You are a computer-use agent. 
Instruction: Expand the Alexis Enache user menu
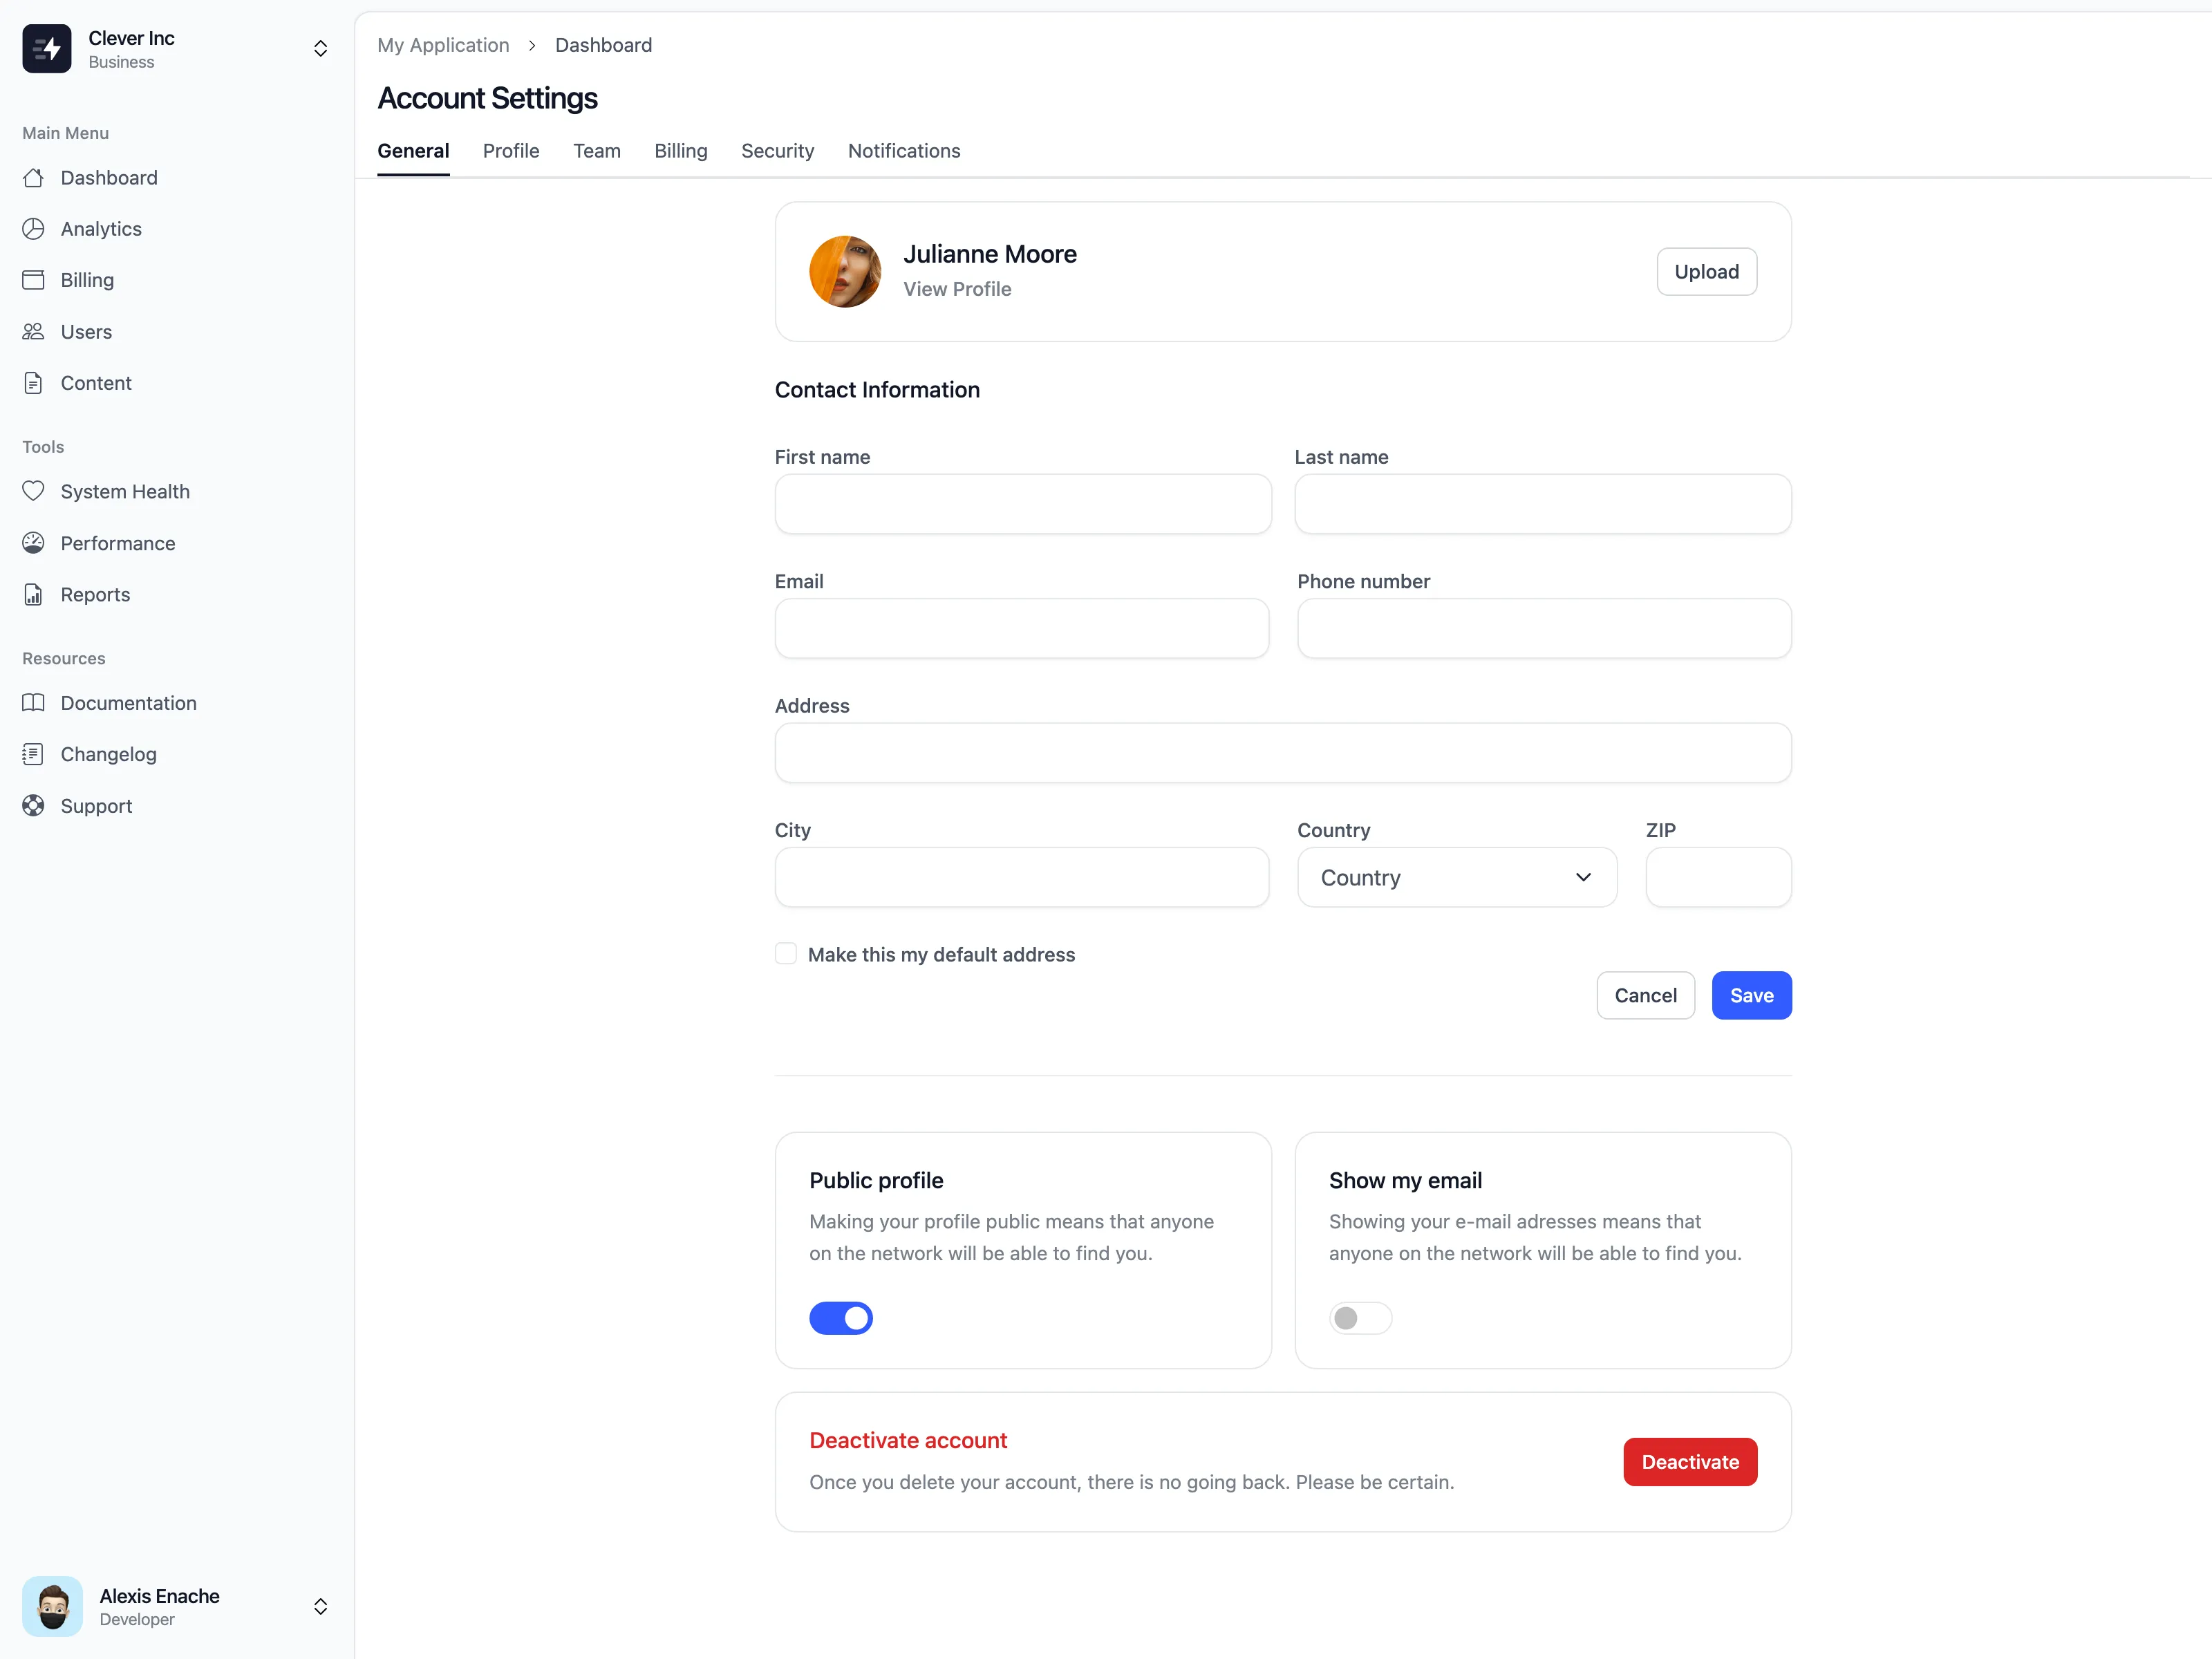click(x=320, y=1606)
